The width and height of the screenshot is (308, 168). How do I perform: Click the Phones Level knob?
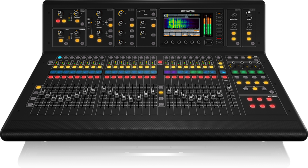click(x=234, y=25)
